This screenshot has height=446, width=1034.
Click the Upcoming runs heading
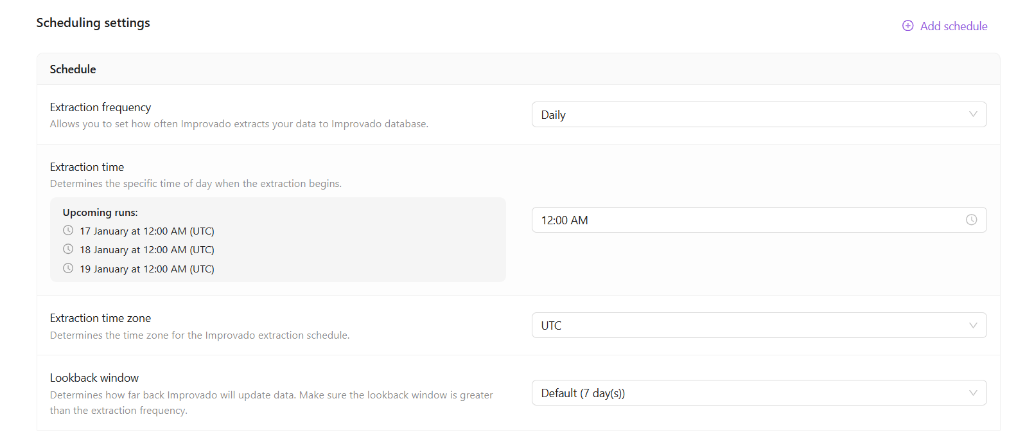coord(100,213)
